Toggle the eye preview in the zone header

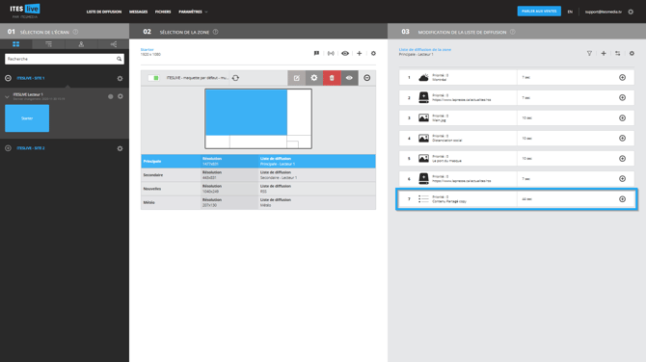(345, 54)
